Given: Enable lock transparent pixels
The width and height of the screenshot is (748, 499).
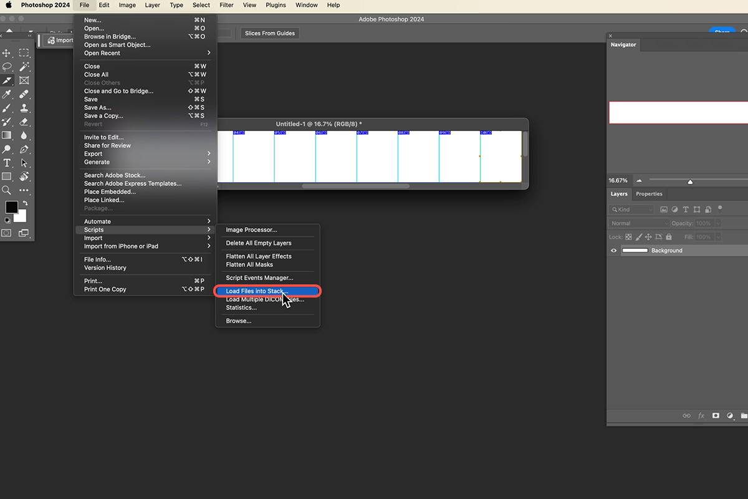Looking at the screenshot, I should (x=628, y=237).
